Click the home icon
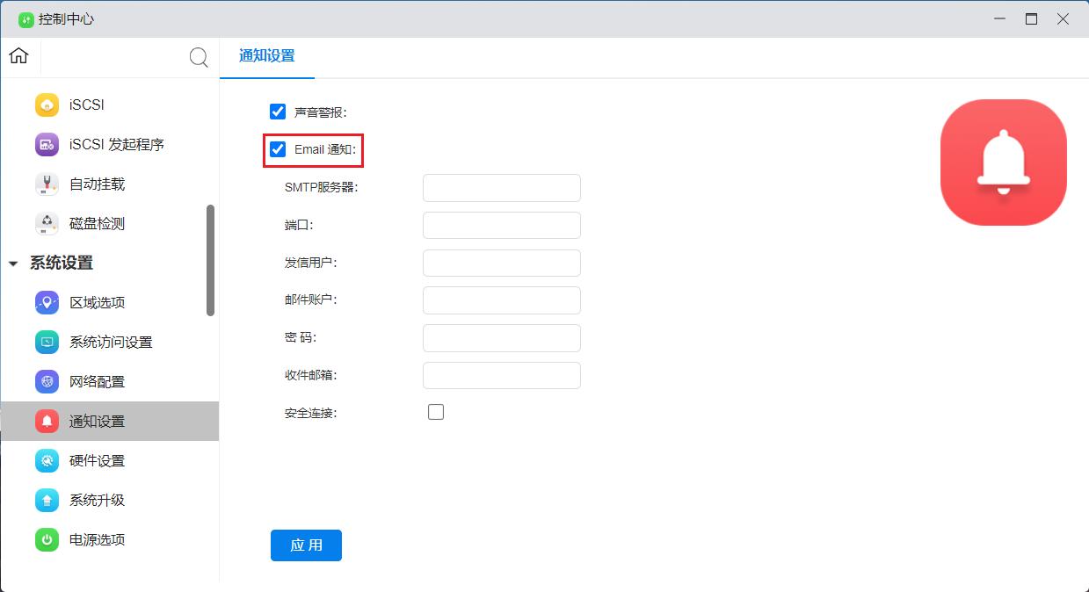Screen dimensions: 1089x592 [18, 56]
